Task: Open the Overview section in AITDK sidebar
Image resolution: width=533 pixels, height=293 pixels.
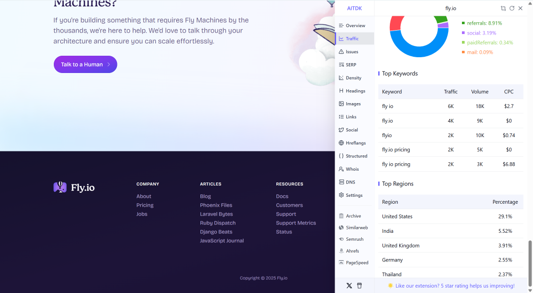Action: click(354, 26)
